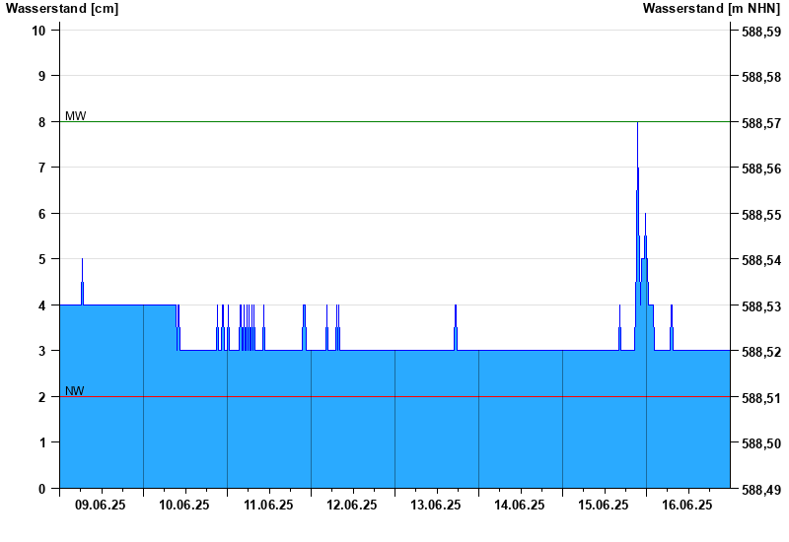
Task: Click the Wasserstand [m NHN] axis title
Action: point(711,9)
